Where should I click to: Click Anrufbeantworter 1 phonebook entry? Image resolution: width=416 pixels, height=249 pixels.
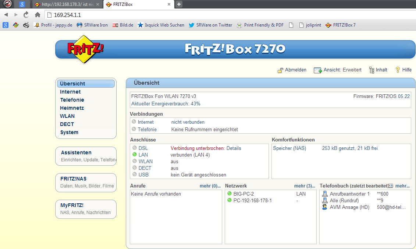click(350, 194)
